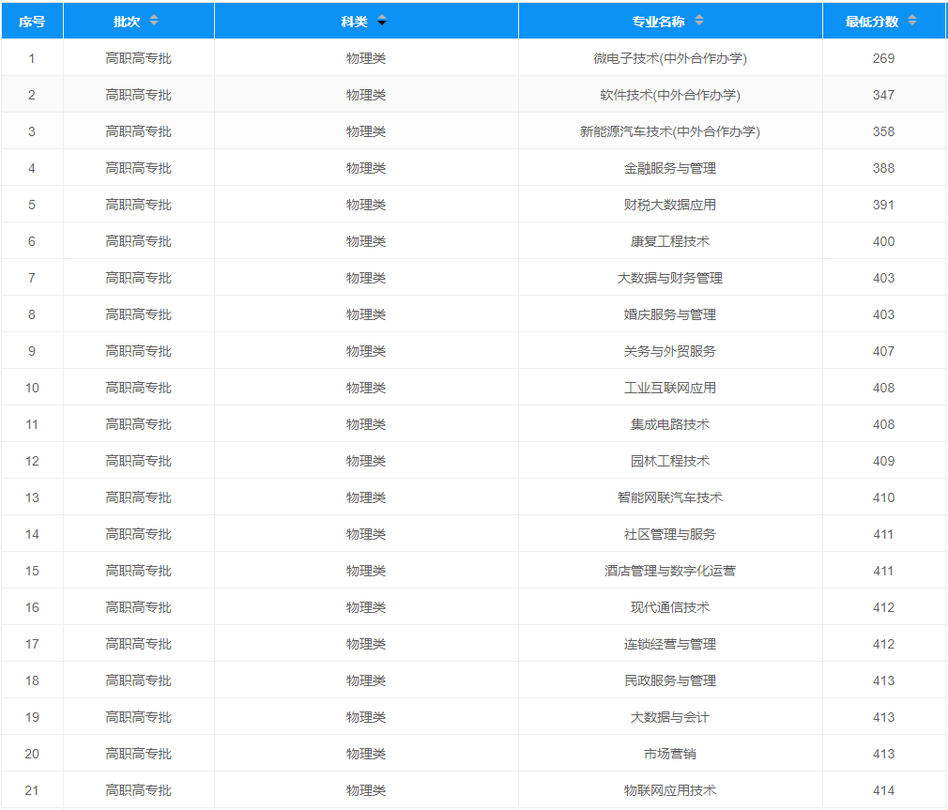Click the 婚庆服务与管理 entry
948x810 pixels.
[x=669, y=314]
